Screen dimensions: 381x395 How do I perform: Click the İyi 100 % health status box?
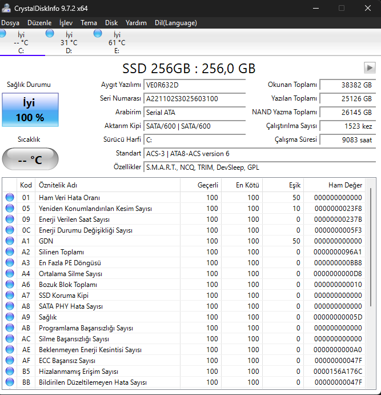pyautogui.click(x=30, y=110)
